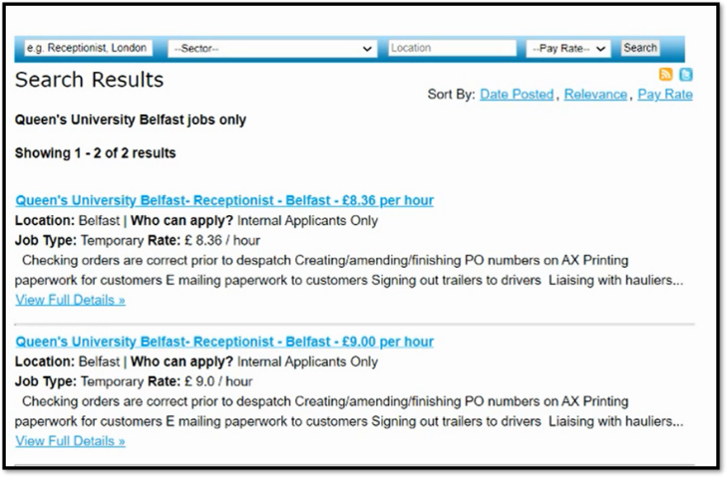The height and width of the screenshot is (477, 727).
Task: Select the 'Rate: £ 8.36 / hour' text
Action: click(x=203, y=241)
